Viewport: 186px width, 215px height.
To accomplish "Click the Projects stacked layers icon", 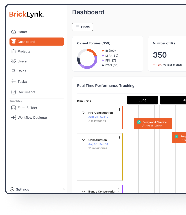I will pos(14,51).
